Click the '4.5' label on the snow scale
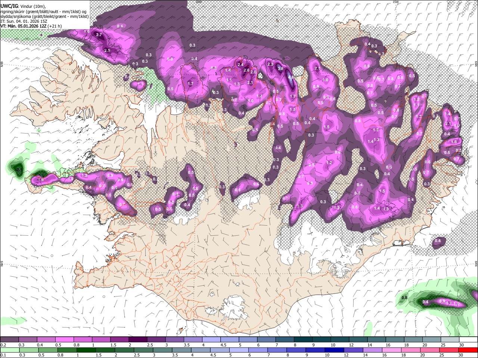Viewport: 478px width, 358px height. 223,345
